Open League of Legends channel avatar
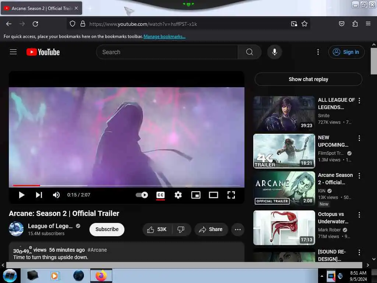Screen dimensions: 377x283 [16, 229]
